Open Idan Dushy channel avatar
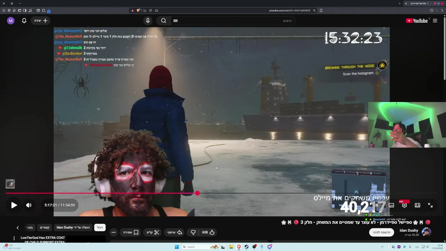Viewport: 446px width, 251px height. tap(426, 232)
